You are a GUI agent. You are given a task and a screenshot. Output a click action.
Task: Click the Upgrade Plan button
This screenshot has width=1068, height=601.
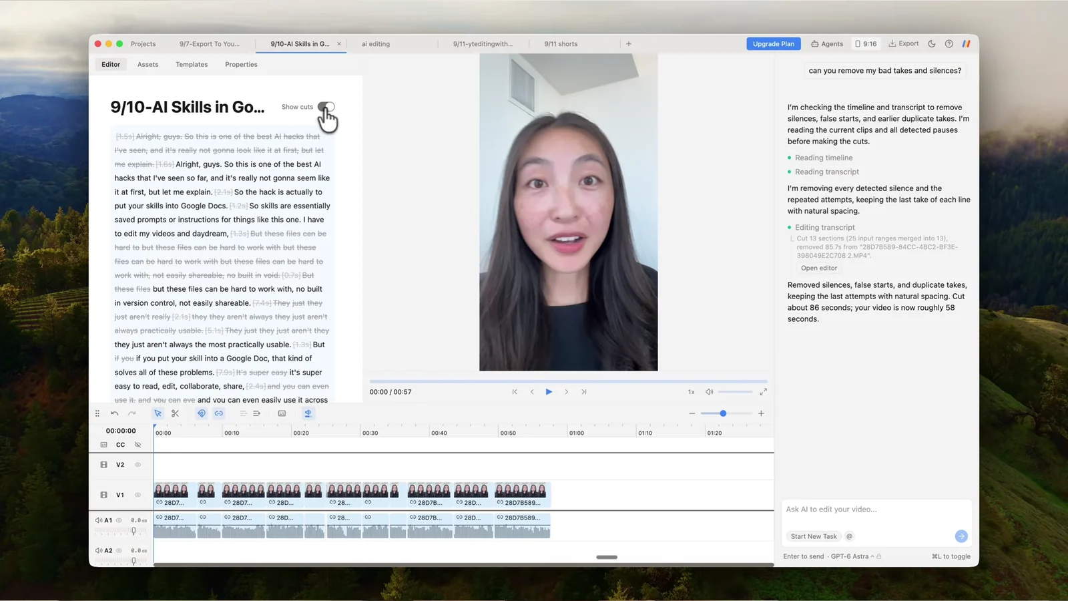(x=774, y=44)
